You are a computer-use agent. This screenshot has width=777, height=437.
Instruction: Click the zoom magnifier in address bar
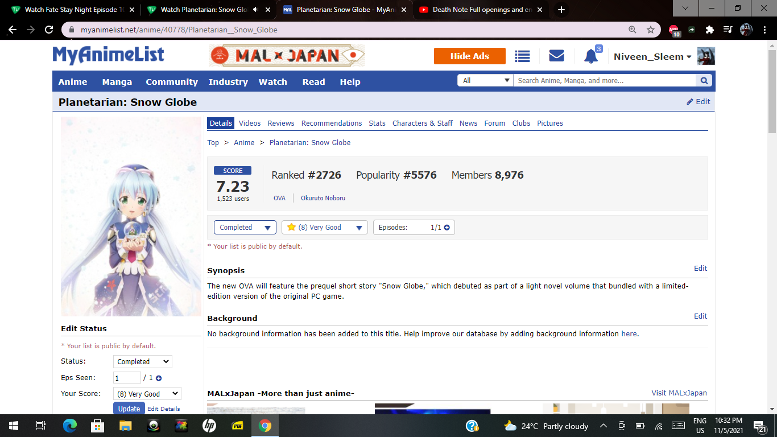coord(633,30)
